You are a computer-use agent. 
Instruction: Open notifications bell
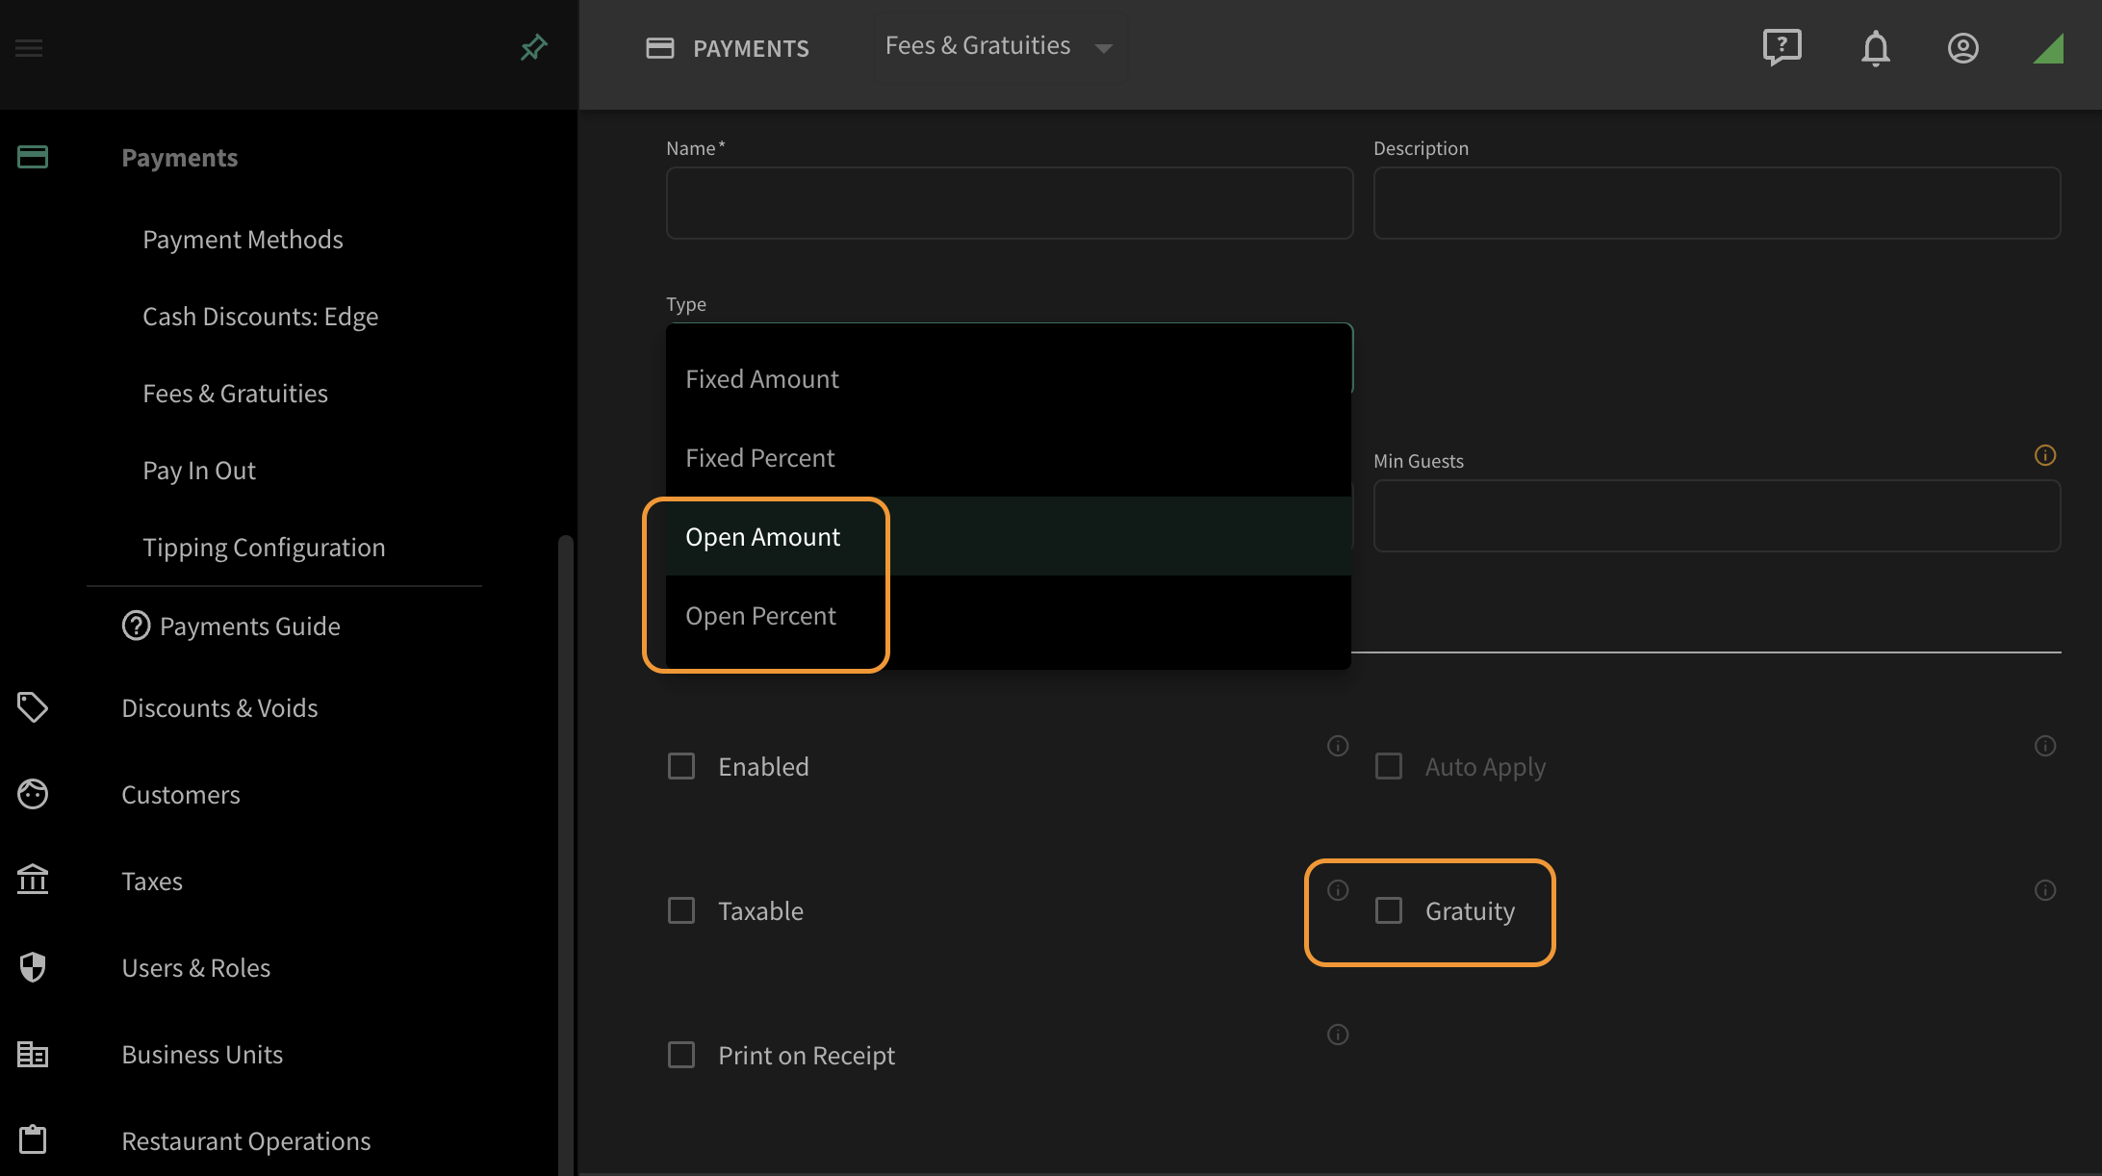(x=1875, y=48)
